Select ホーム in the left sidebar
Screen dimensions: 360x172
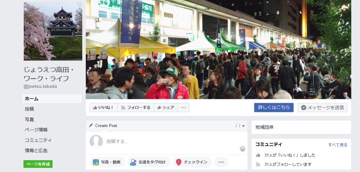(x=52, y=99)
